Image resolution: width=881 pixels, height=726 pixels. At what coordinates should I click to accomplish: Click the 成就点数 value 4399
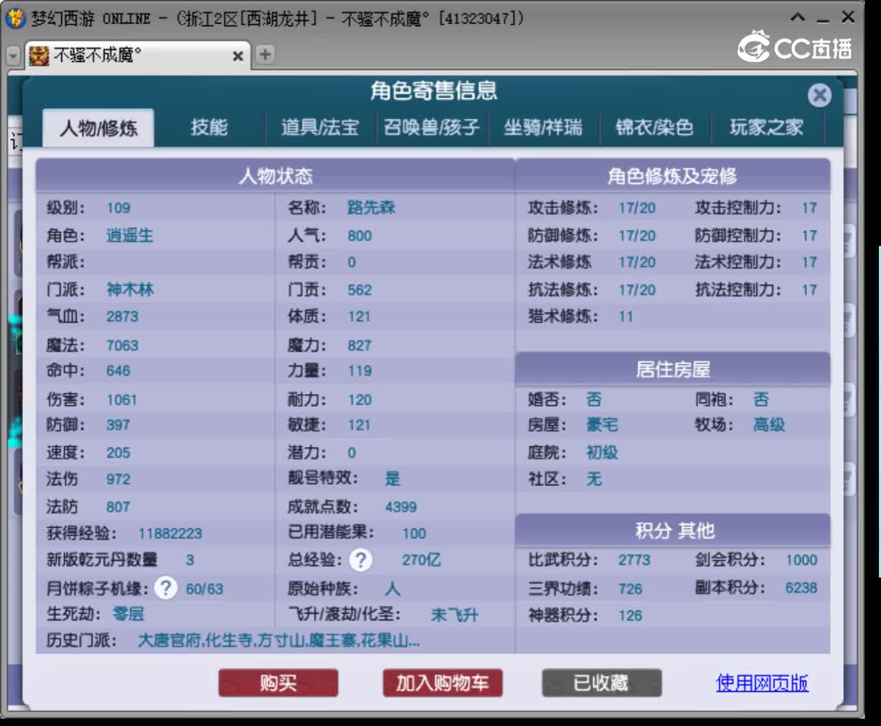tap(401, 507)
